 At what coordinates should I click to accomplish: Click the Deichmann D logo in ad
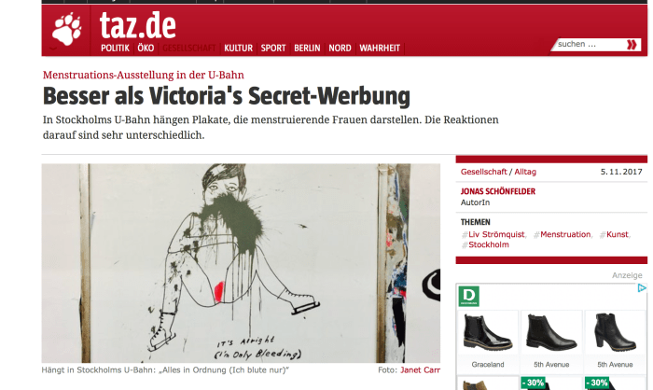point(469,296)
